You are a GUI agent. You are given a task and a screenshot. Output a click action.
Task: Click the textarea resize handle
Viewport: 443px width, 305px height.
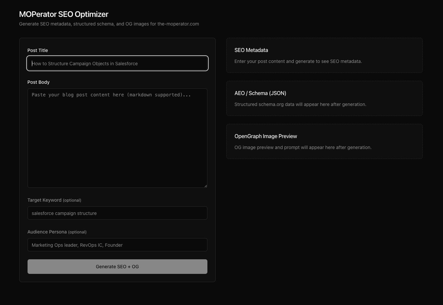pos(205,185)
